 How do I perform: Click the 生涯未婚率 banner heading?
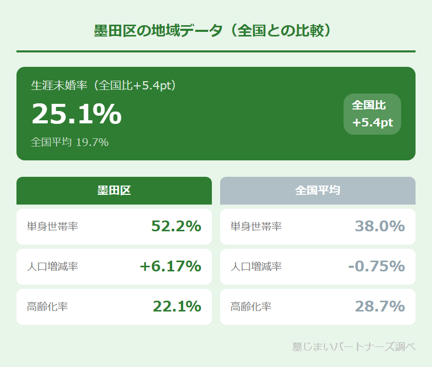click(x=104, y=85)
